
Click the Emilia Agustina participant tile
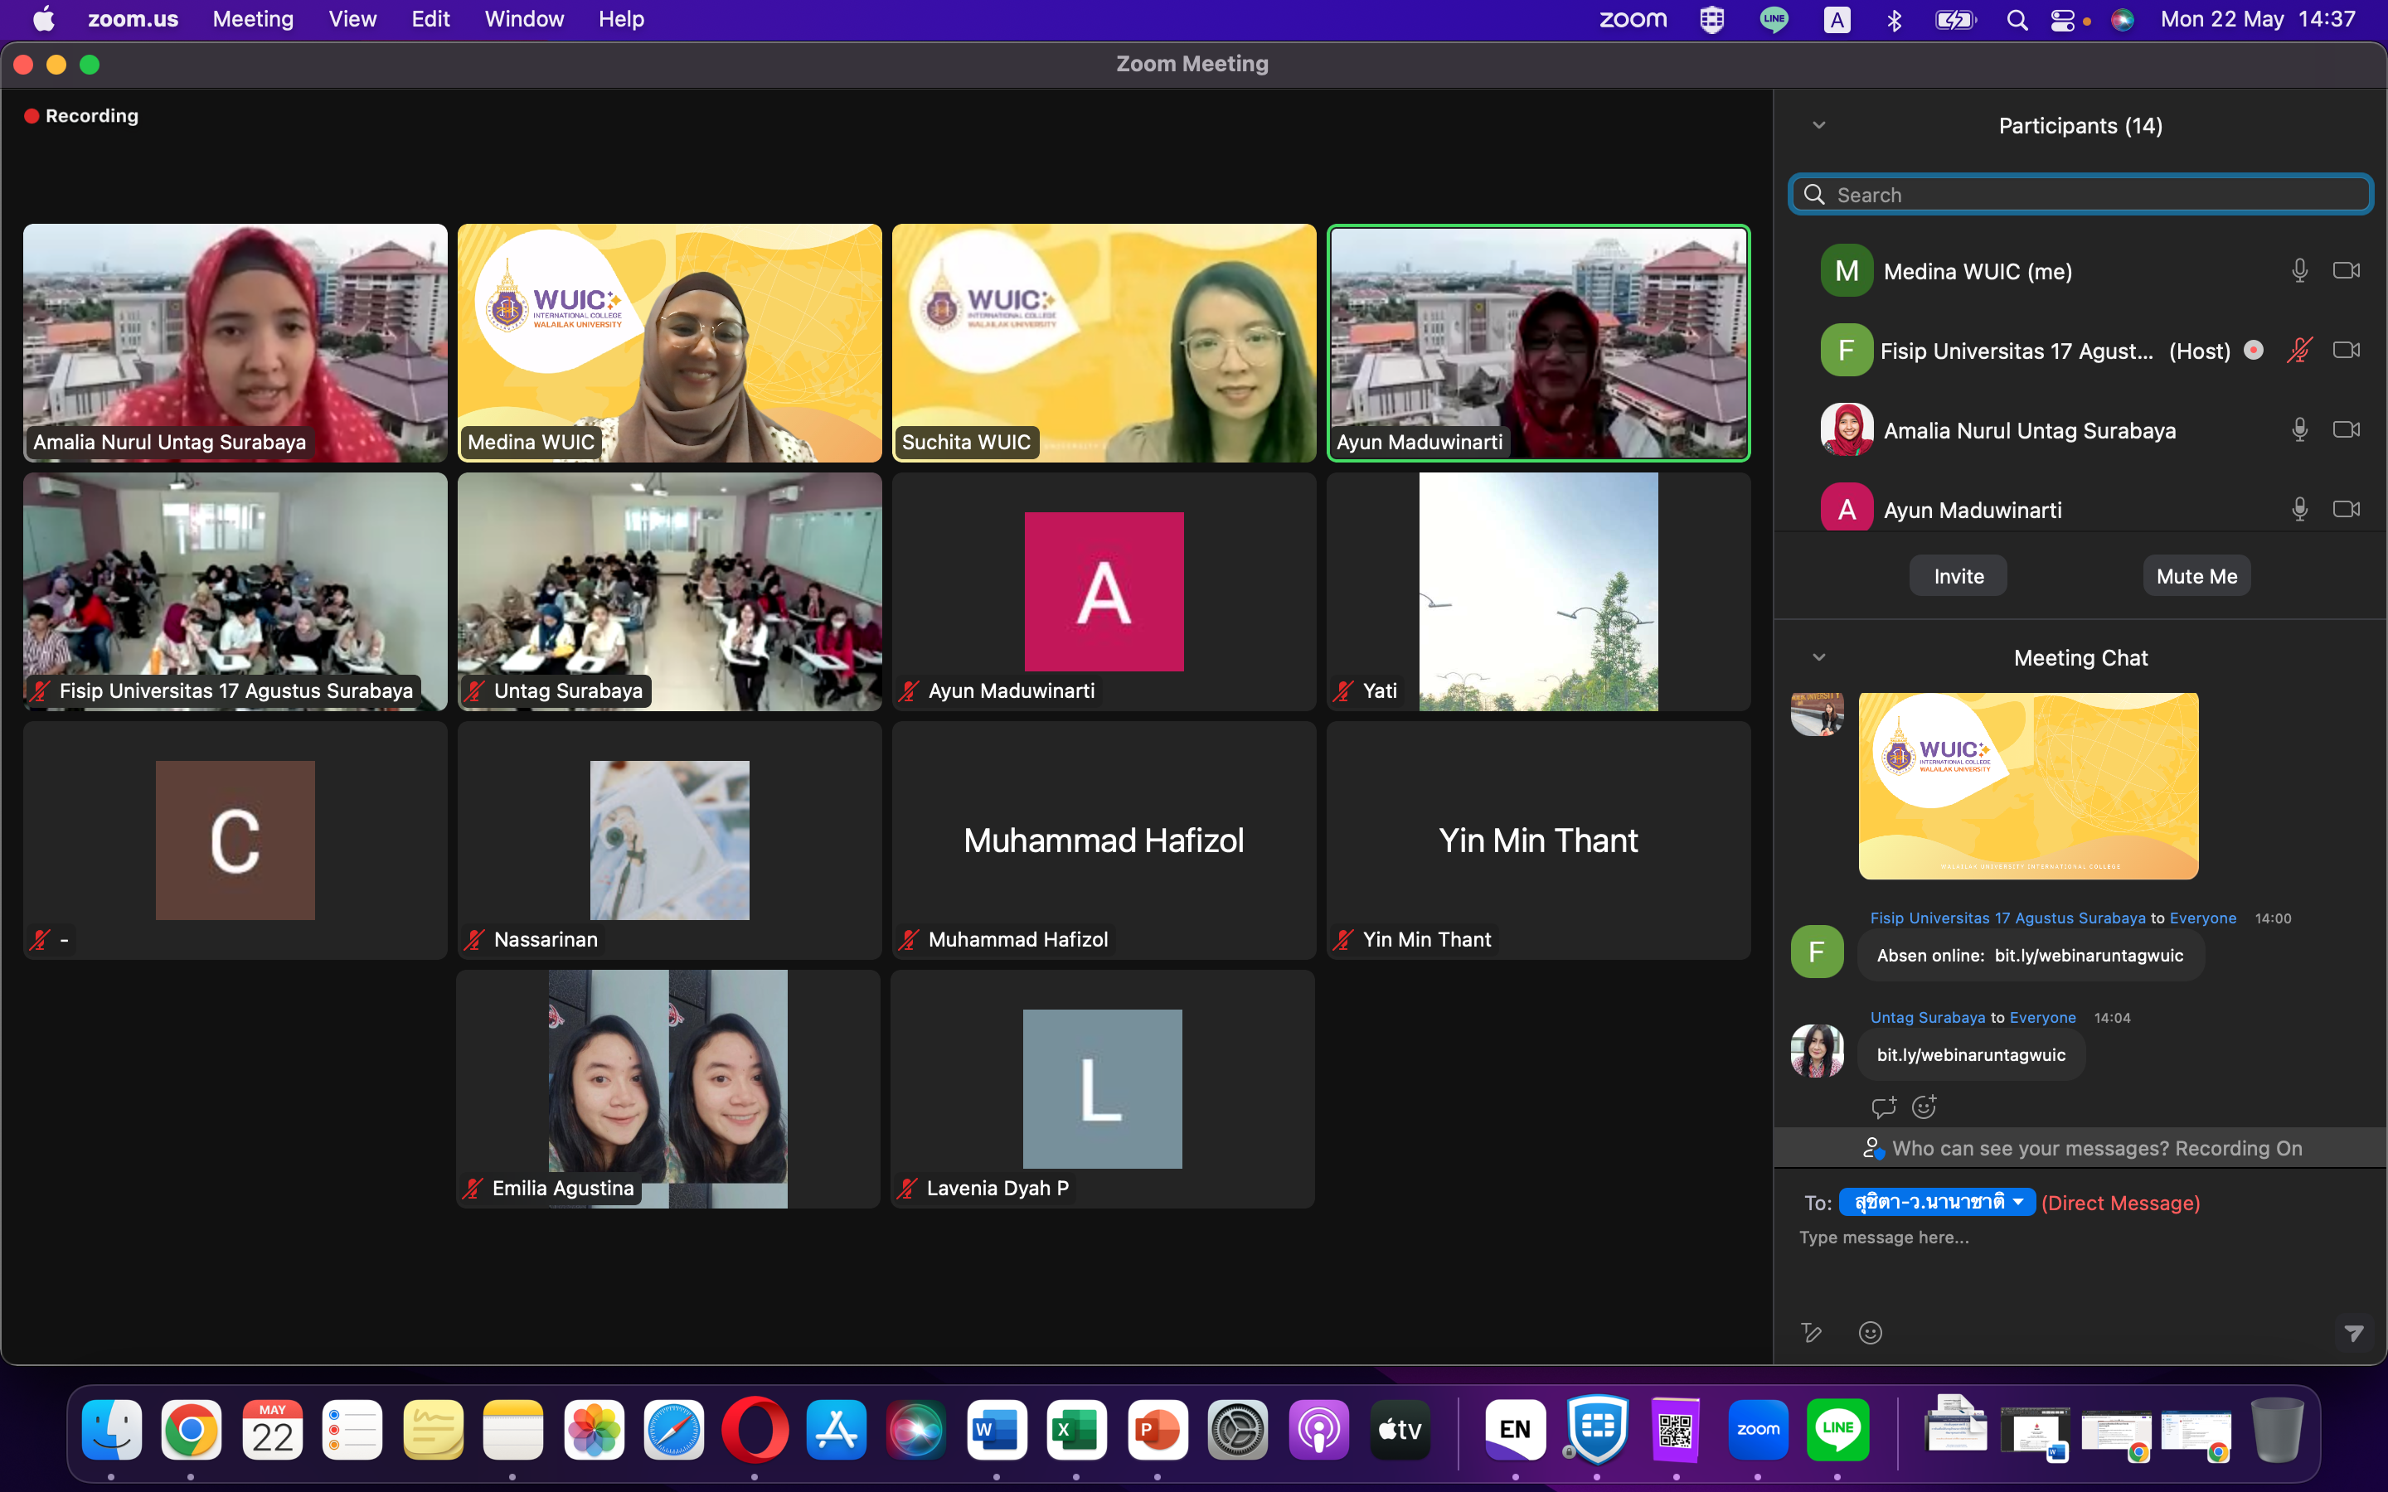click(x=668, y=1088)
